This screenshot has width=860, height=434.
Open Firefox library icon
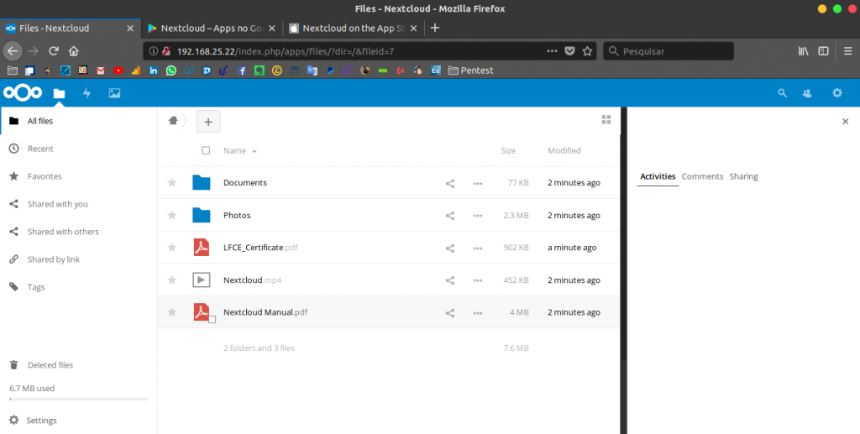pos(804,51)
